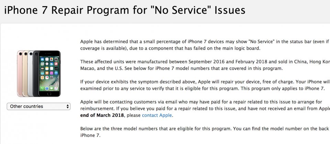Click the green Phone app icon in iPhone dock

click(x=42, y=88)
